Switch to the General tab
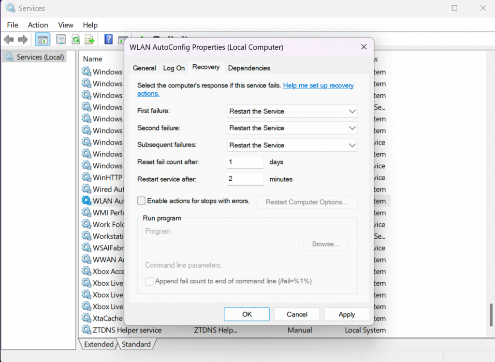This screenshot has width=495, height=362. [x=144, y=68]
